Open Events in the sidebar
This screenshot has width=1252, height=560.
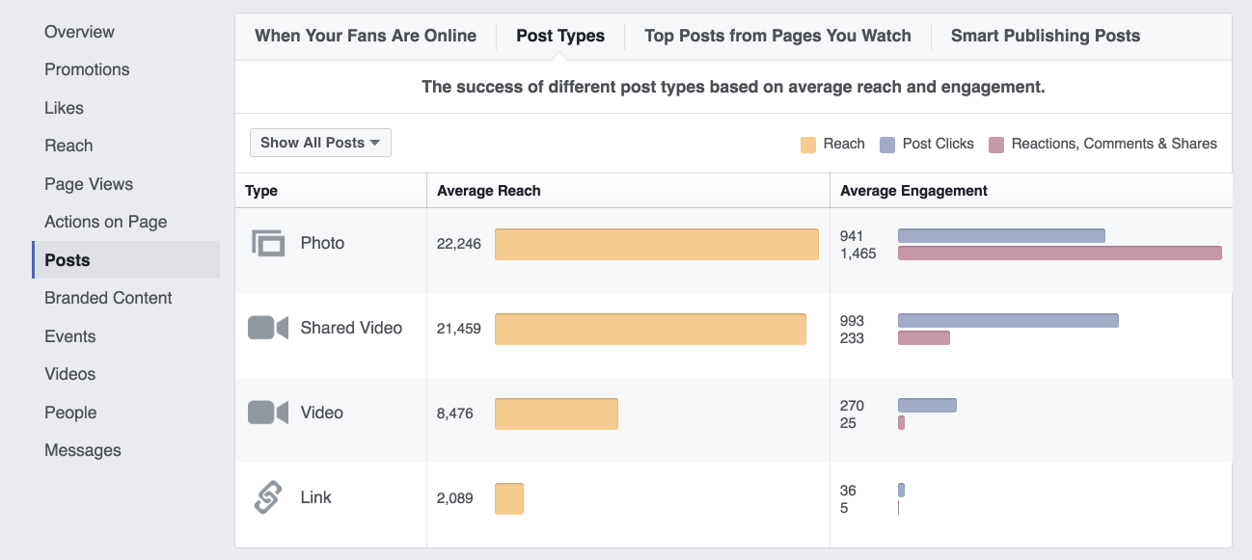(70, 336)
